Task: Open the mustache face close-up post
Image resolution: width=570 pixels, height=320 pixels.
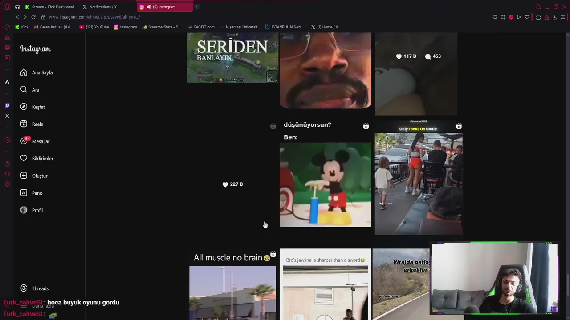Action: tap(326, 70)
